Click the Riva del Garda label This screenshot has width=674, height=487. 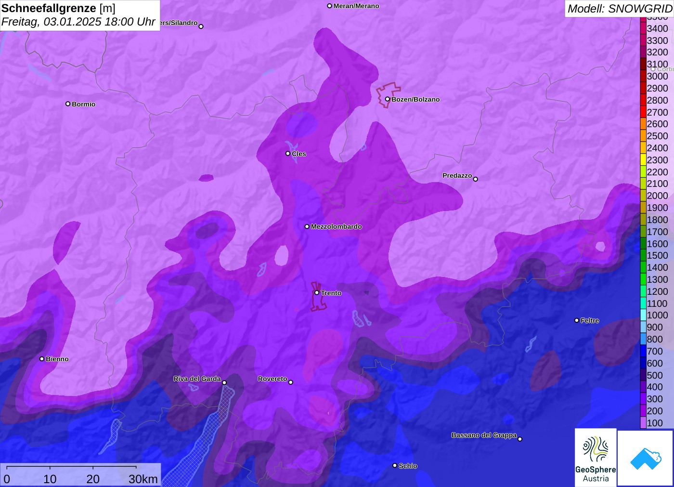click(197, 379)
